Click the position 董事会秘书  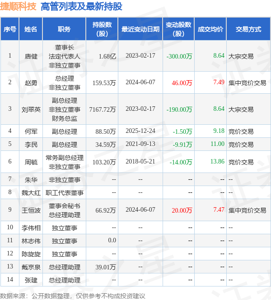tap(65, 206)
